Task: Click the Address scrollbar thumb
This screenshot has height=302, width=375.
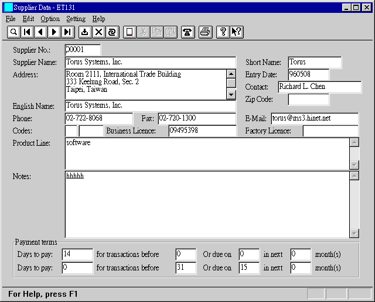Action: click(231, 83)
